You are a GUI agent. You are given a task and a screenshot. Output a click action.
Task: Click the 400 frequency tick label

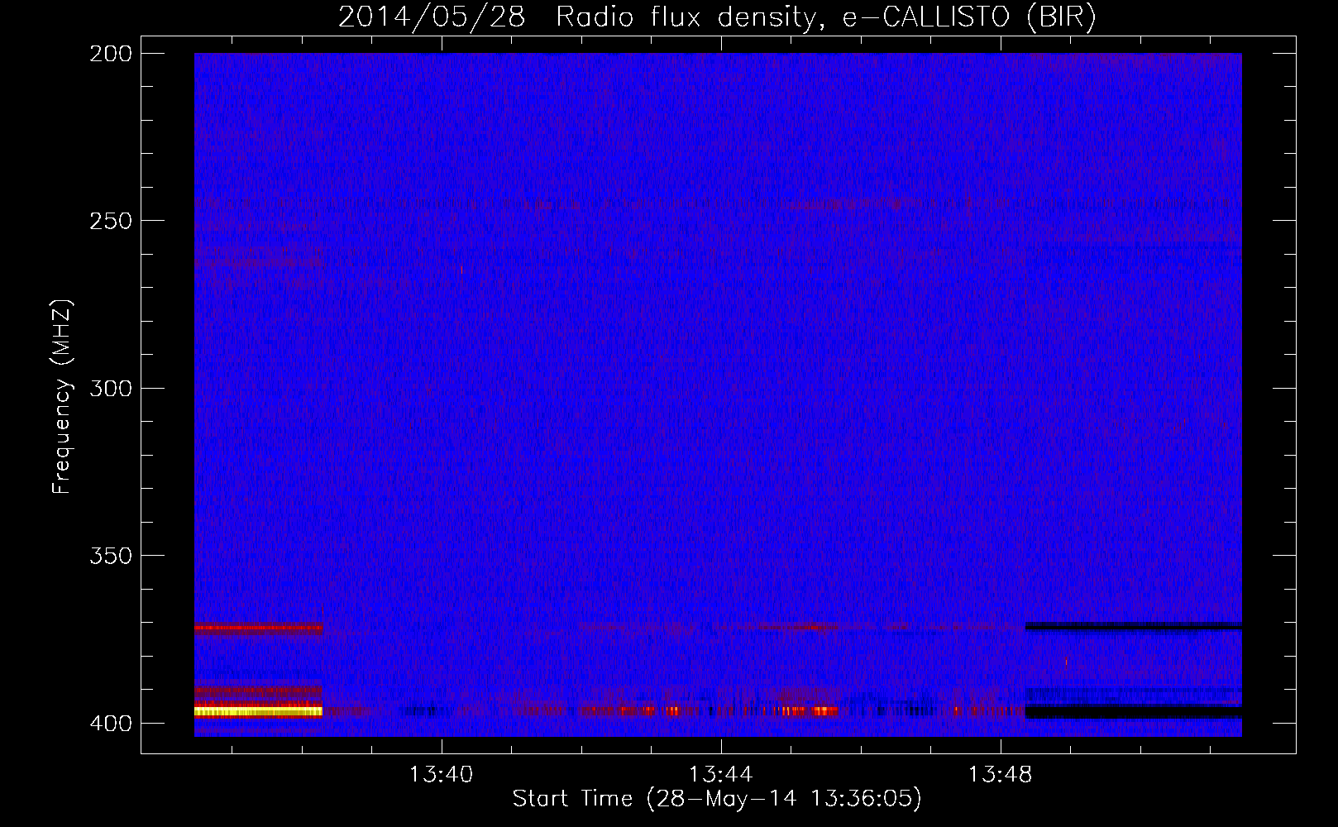[x=111, y=724]
